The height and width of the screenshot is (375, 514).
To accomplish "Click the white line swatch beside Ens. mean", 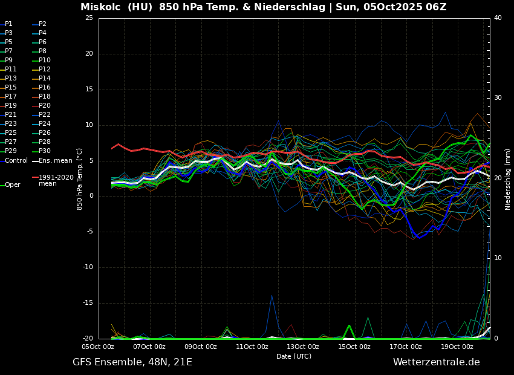I will click(x=35, y=161).
